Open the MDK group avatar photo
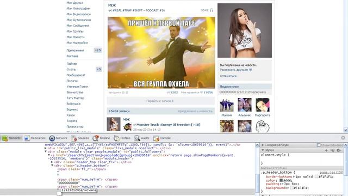Image resolution: width=348 pixels, height=196 pixels. [245, 30]
